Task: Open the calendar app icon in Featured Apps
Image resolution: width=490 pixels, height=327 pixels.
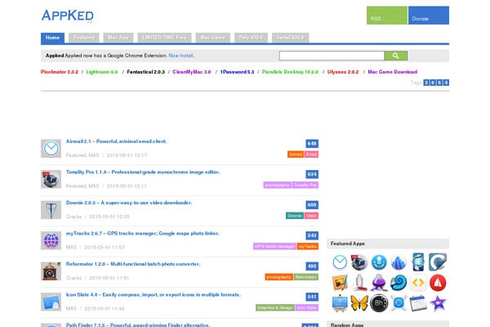Action: tap(418, 303)
